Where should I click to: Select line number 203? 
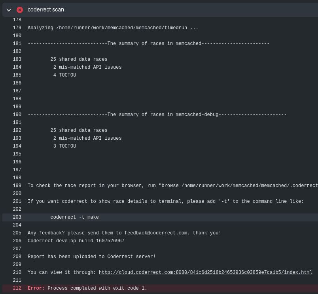pos(17,217)
